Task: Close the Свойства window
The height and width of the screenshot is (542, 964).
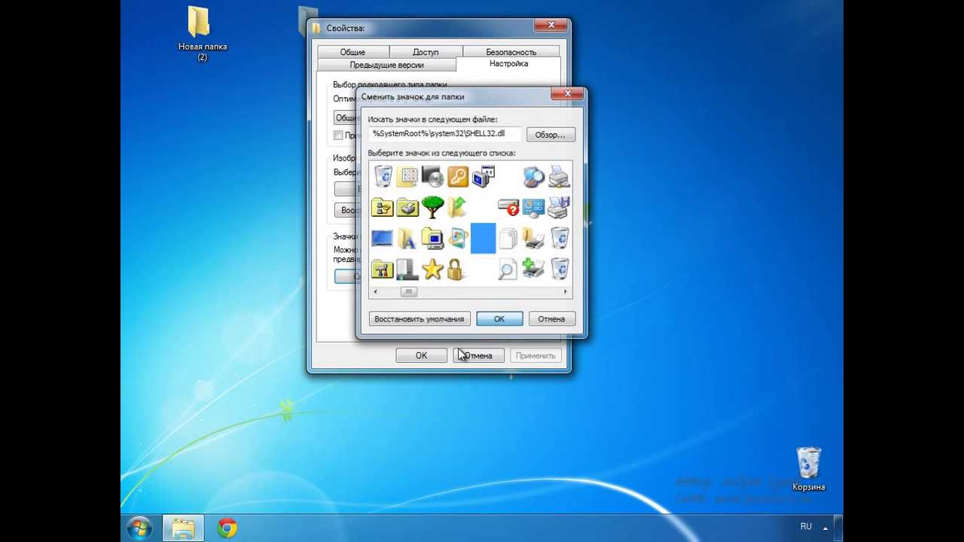Action: tap(551, 25)
